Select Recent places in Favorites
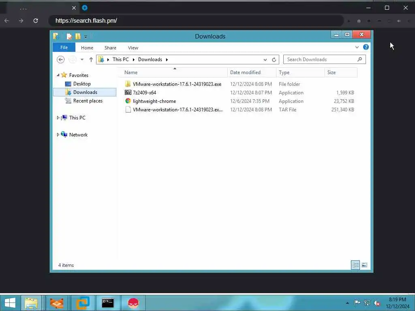Screen dimensions: 415x311 coord(88,101)
